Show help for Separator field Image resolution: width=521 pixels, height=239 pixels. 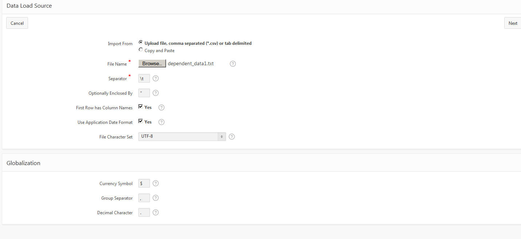[x=156, y=78]
